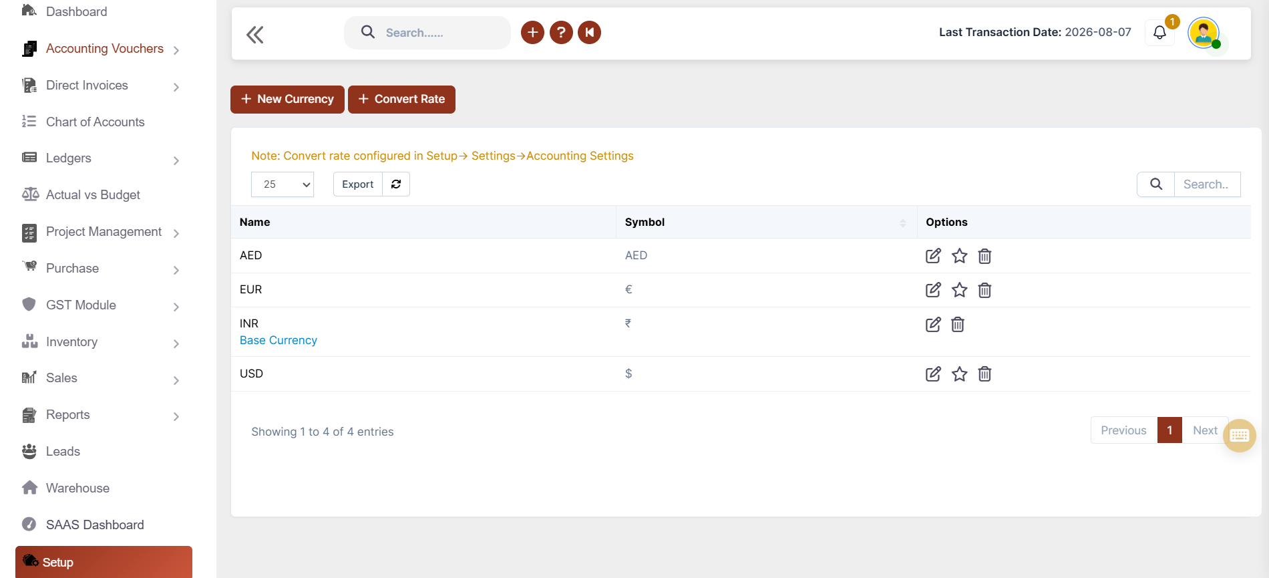
Task: Expand Purchase submenu
Action: coord(100,269)
